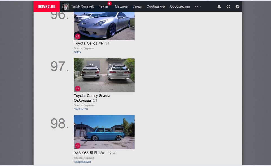This screenshot has width=271, height=166.
Task: Open the search magnifier icon
Action: [x=228, y=6]
